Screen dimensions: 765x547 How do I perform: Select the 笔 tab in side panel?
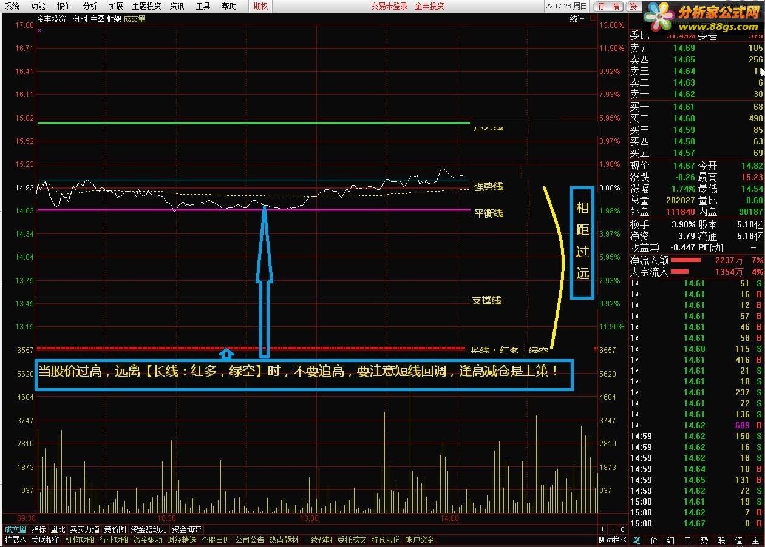[x=636, y=540]
